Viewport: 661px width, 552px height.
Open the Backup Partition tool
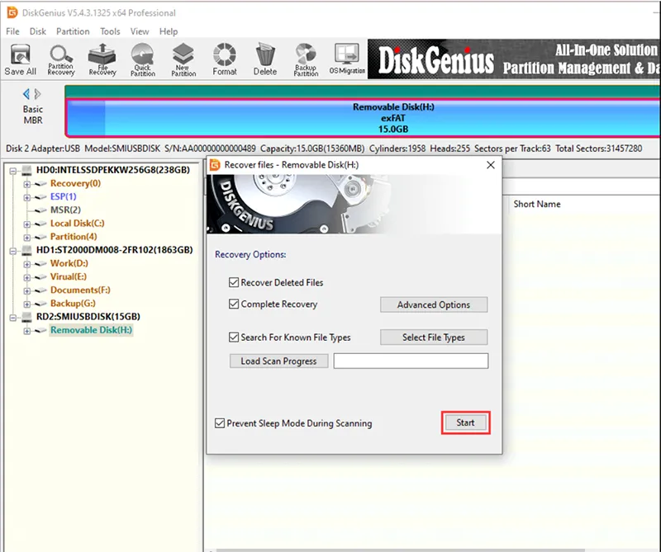(x=305, y=58)
